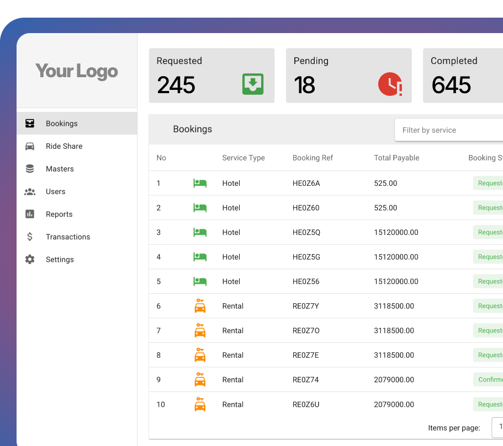Open the Completed 645 summary card
Viewport: 503px width, 446px height.
463,76
